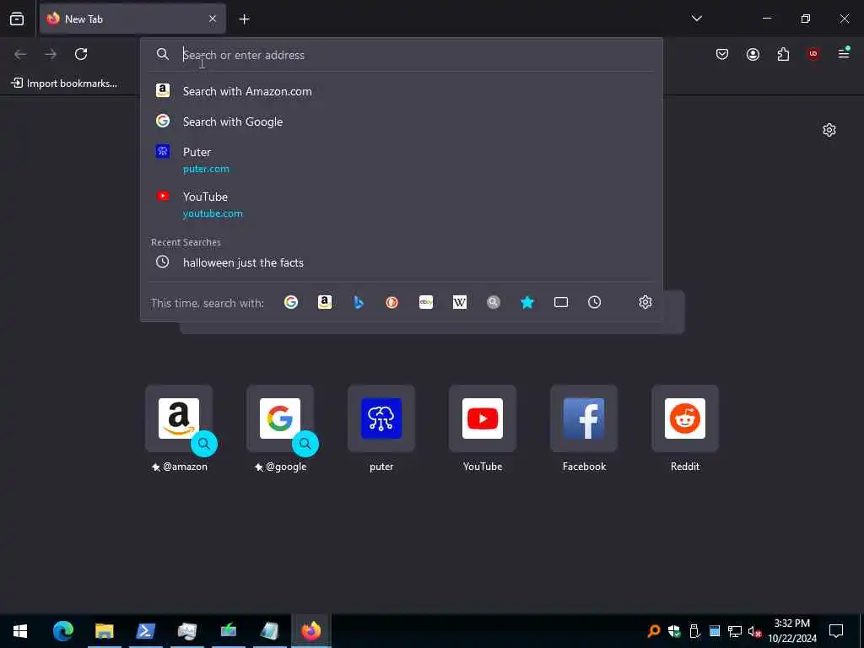The image size is (864, 648).
Task: Open uBlock Origin extension icon
Action: 813,54
